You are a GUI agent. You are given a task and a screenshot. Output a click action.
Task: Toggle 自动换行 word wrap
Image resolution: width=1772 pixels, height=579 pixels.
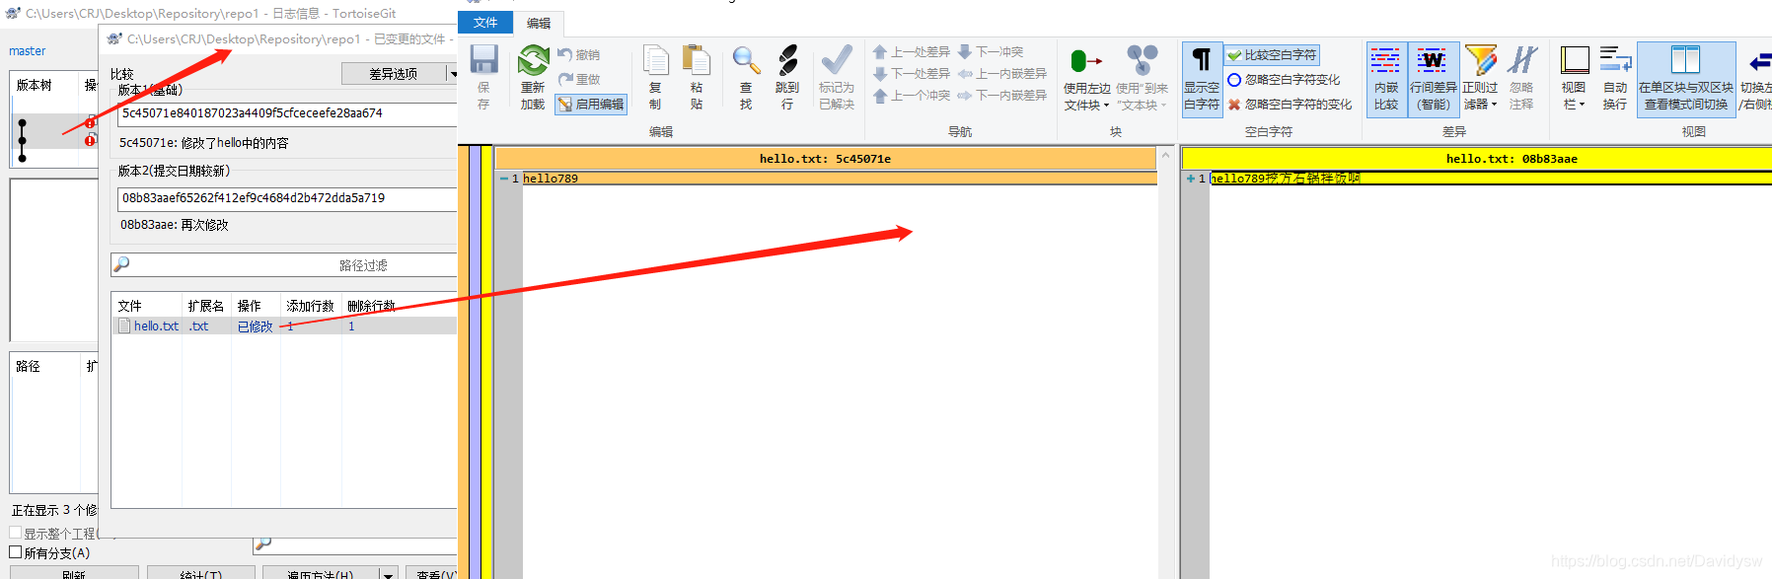[x=1615, y=79]
